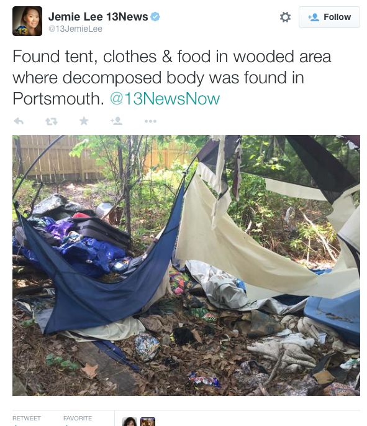Open the three-dot more options menu

tap(150, 121)
